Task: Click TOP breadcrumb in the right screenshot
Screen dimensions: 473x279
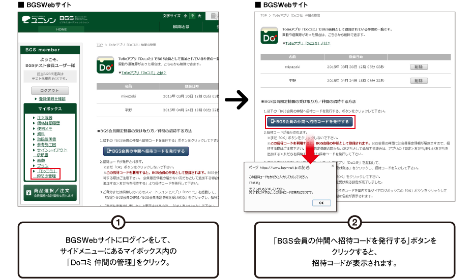Action: pos(263,15)
